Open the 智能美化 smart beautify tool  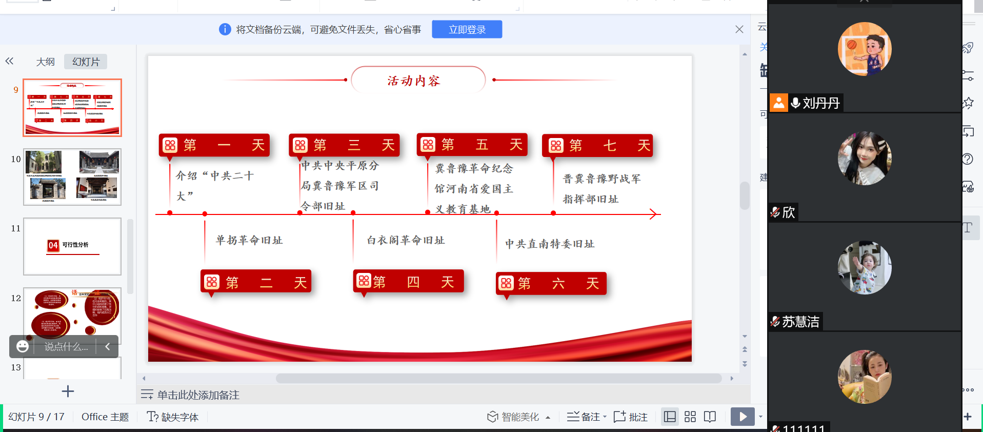(514, 417)
